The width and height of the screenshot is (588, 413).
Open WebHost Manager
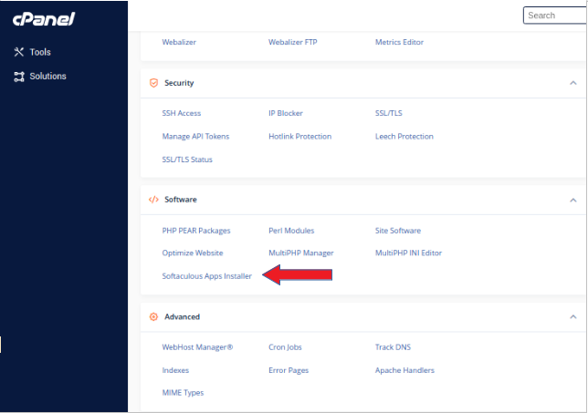197,347
